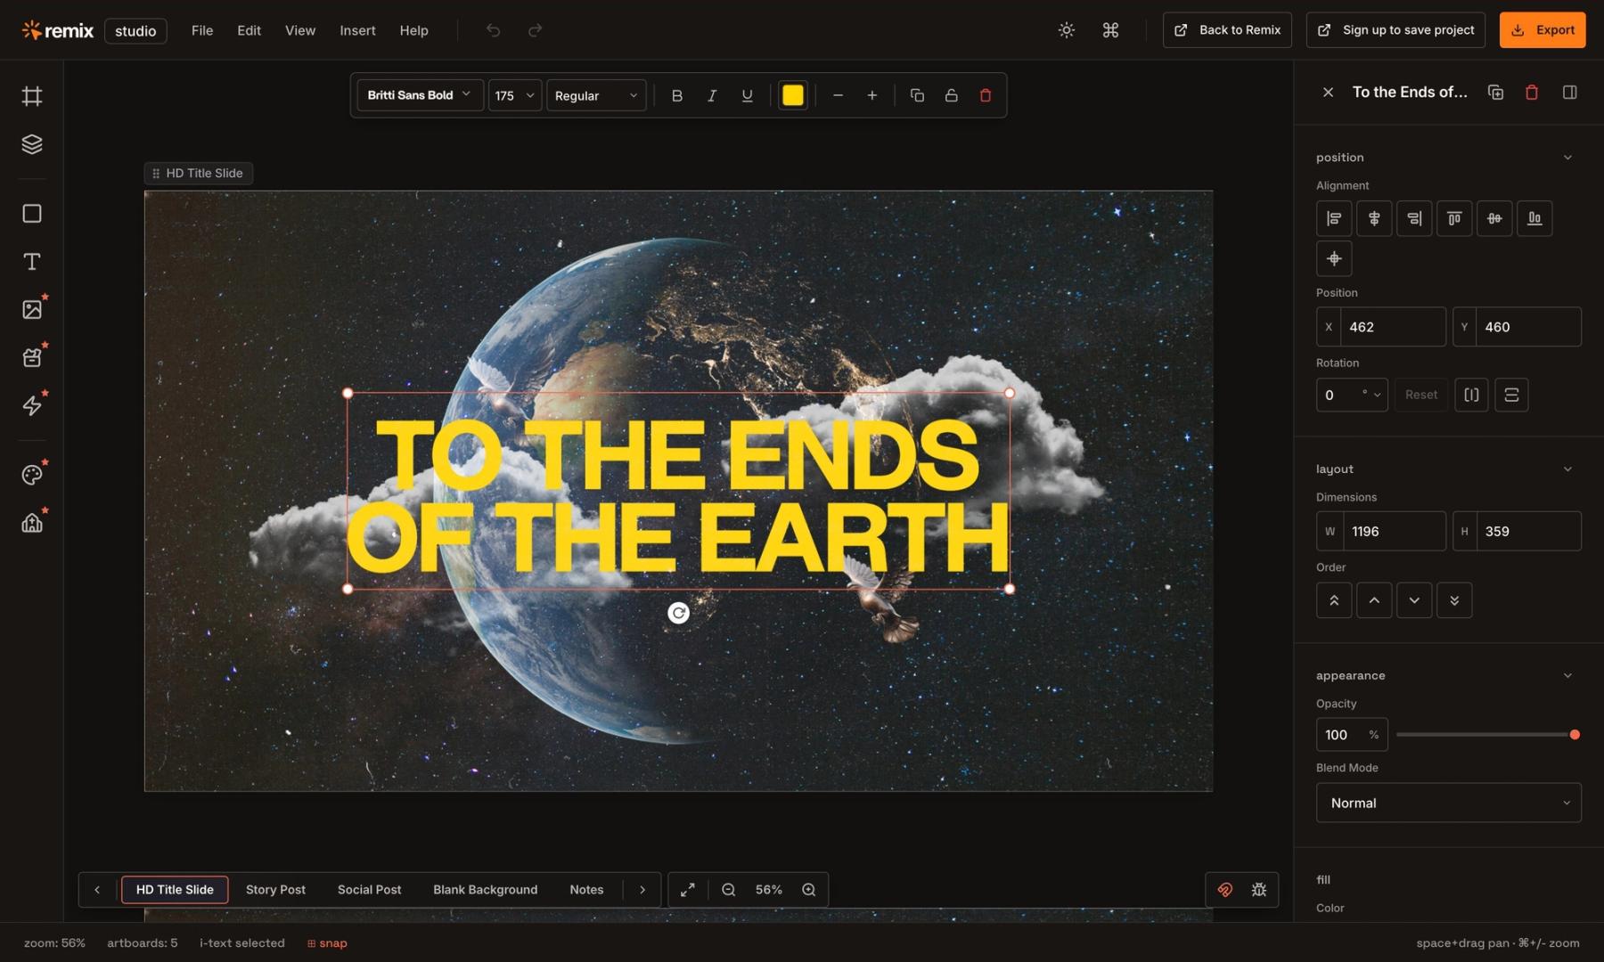Open Regular font weight dropdown
1604x962 pixels.
coord(596,95)
